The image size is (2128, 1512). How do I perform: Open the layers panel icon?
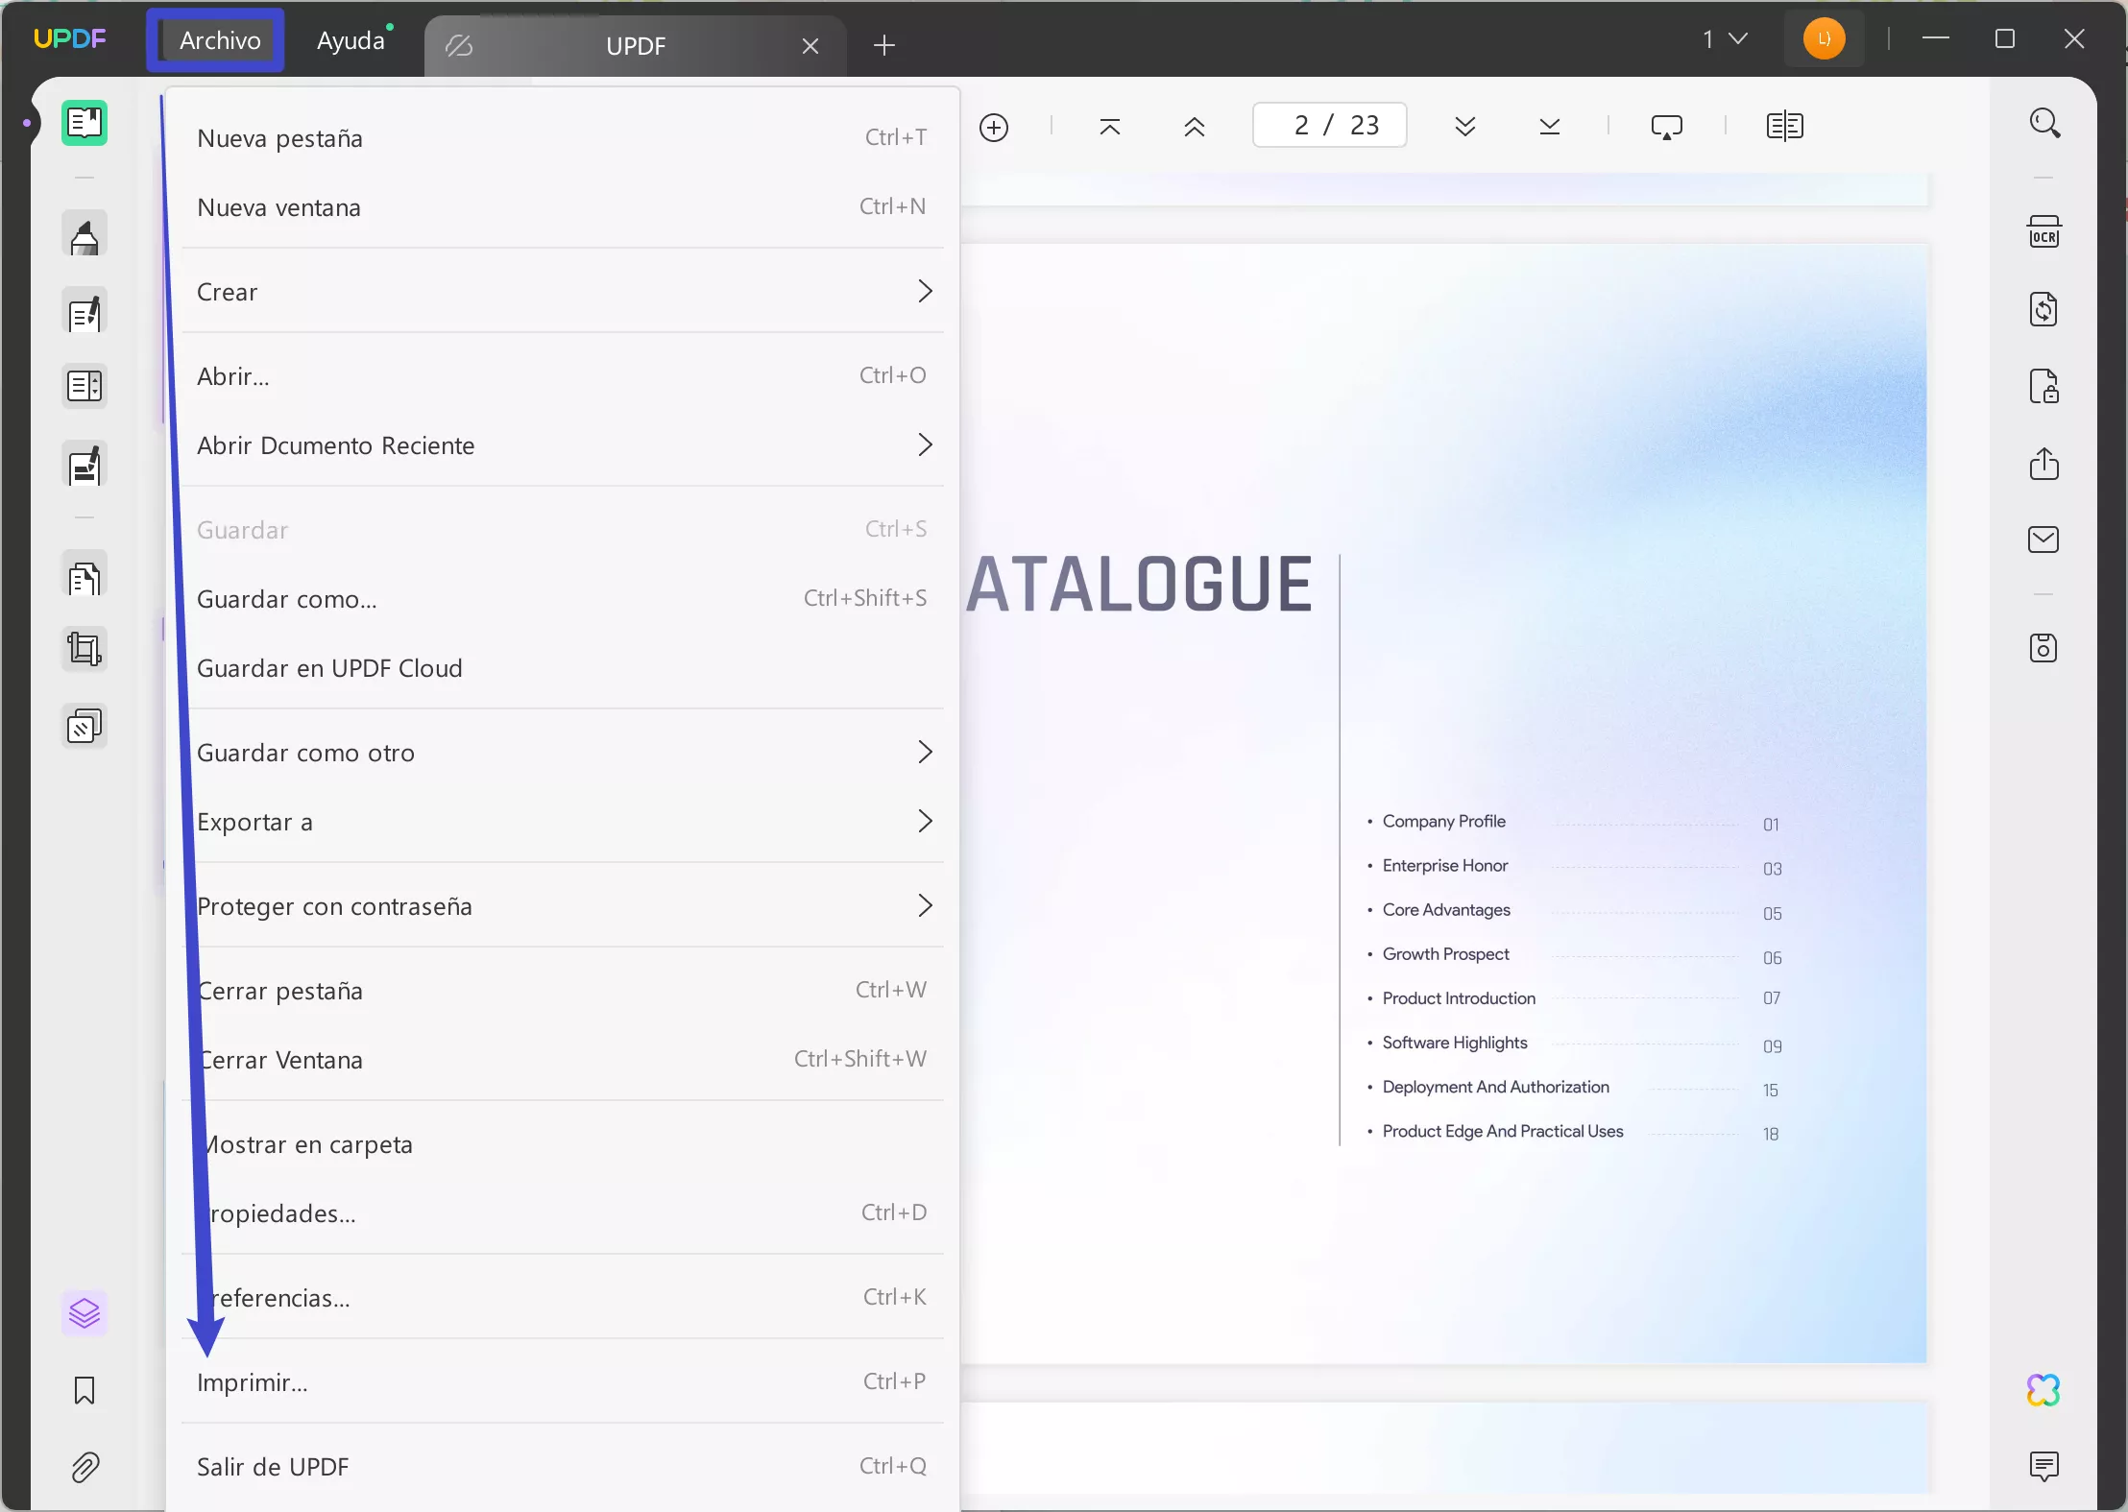pyautogui.click(x=85, y=1312)
